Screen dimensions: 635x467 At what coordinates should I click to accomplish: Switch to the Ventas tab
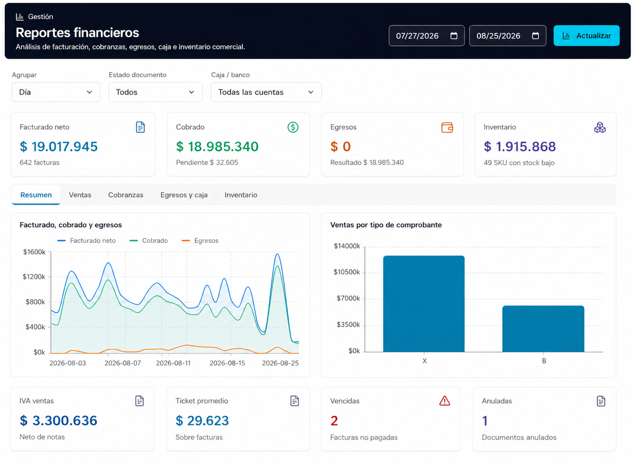80,195
